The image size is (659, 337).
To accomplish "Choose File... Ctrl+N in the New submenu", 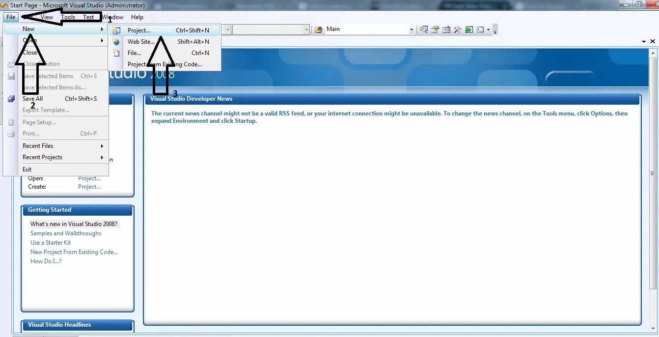I will click(165, 53).
